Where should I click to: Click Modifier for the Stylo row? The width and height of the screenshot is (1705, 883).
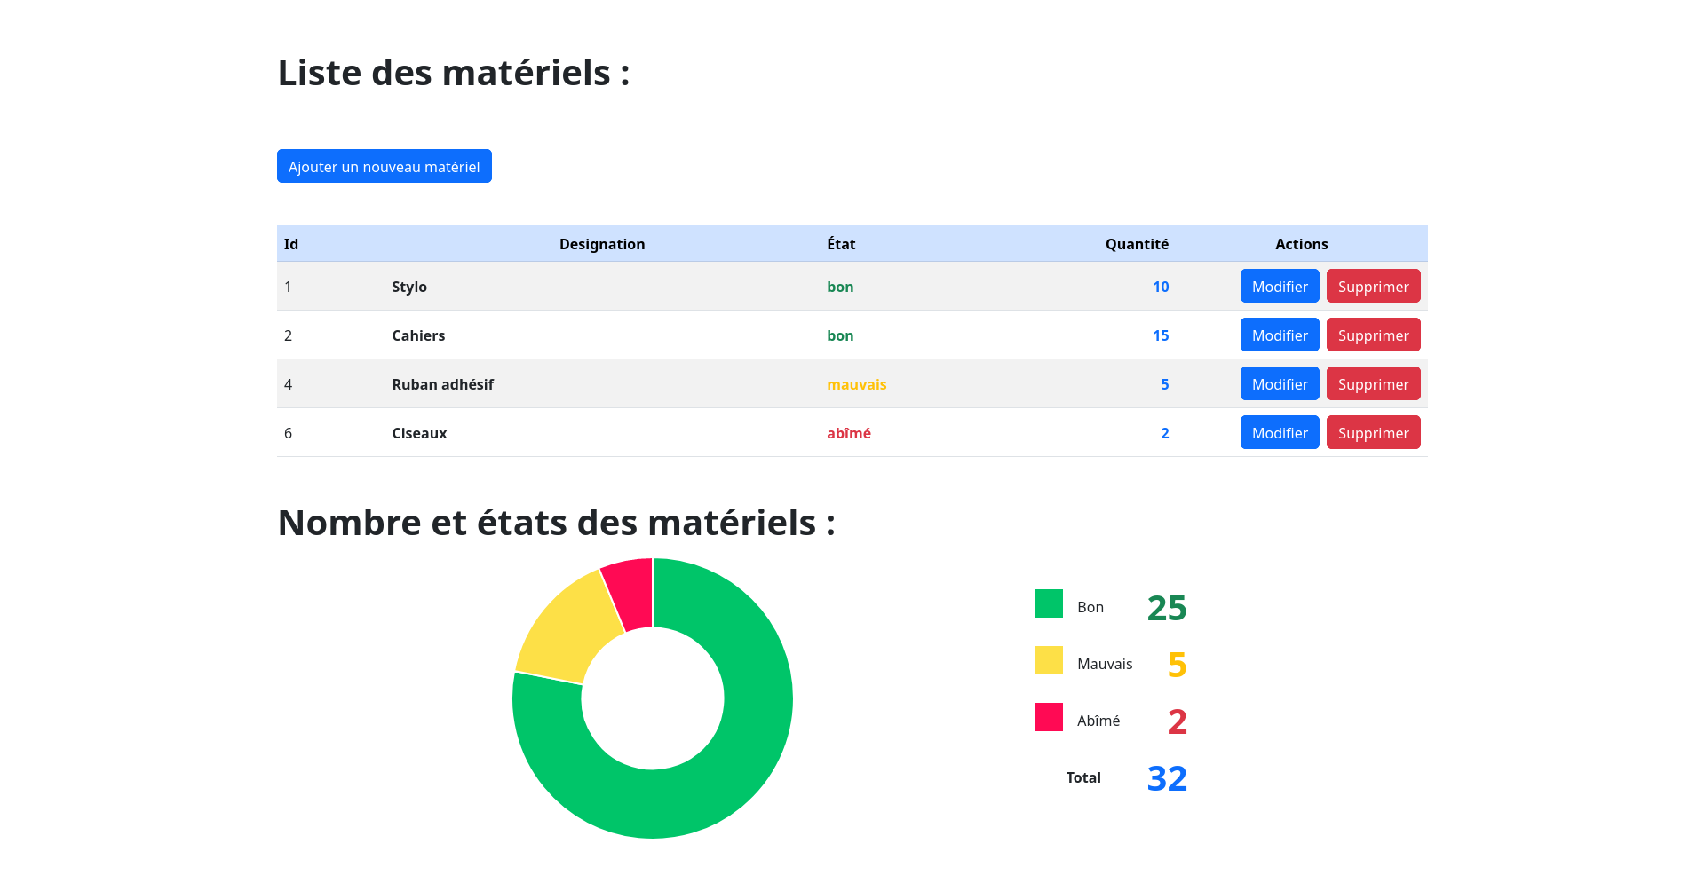pos(1279,286)
